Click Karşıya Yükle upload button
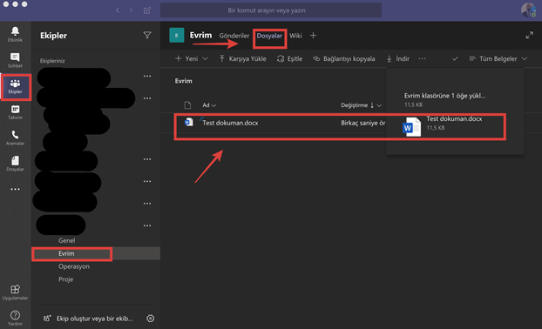 (242, 58)
